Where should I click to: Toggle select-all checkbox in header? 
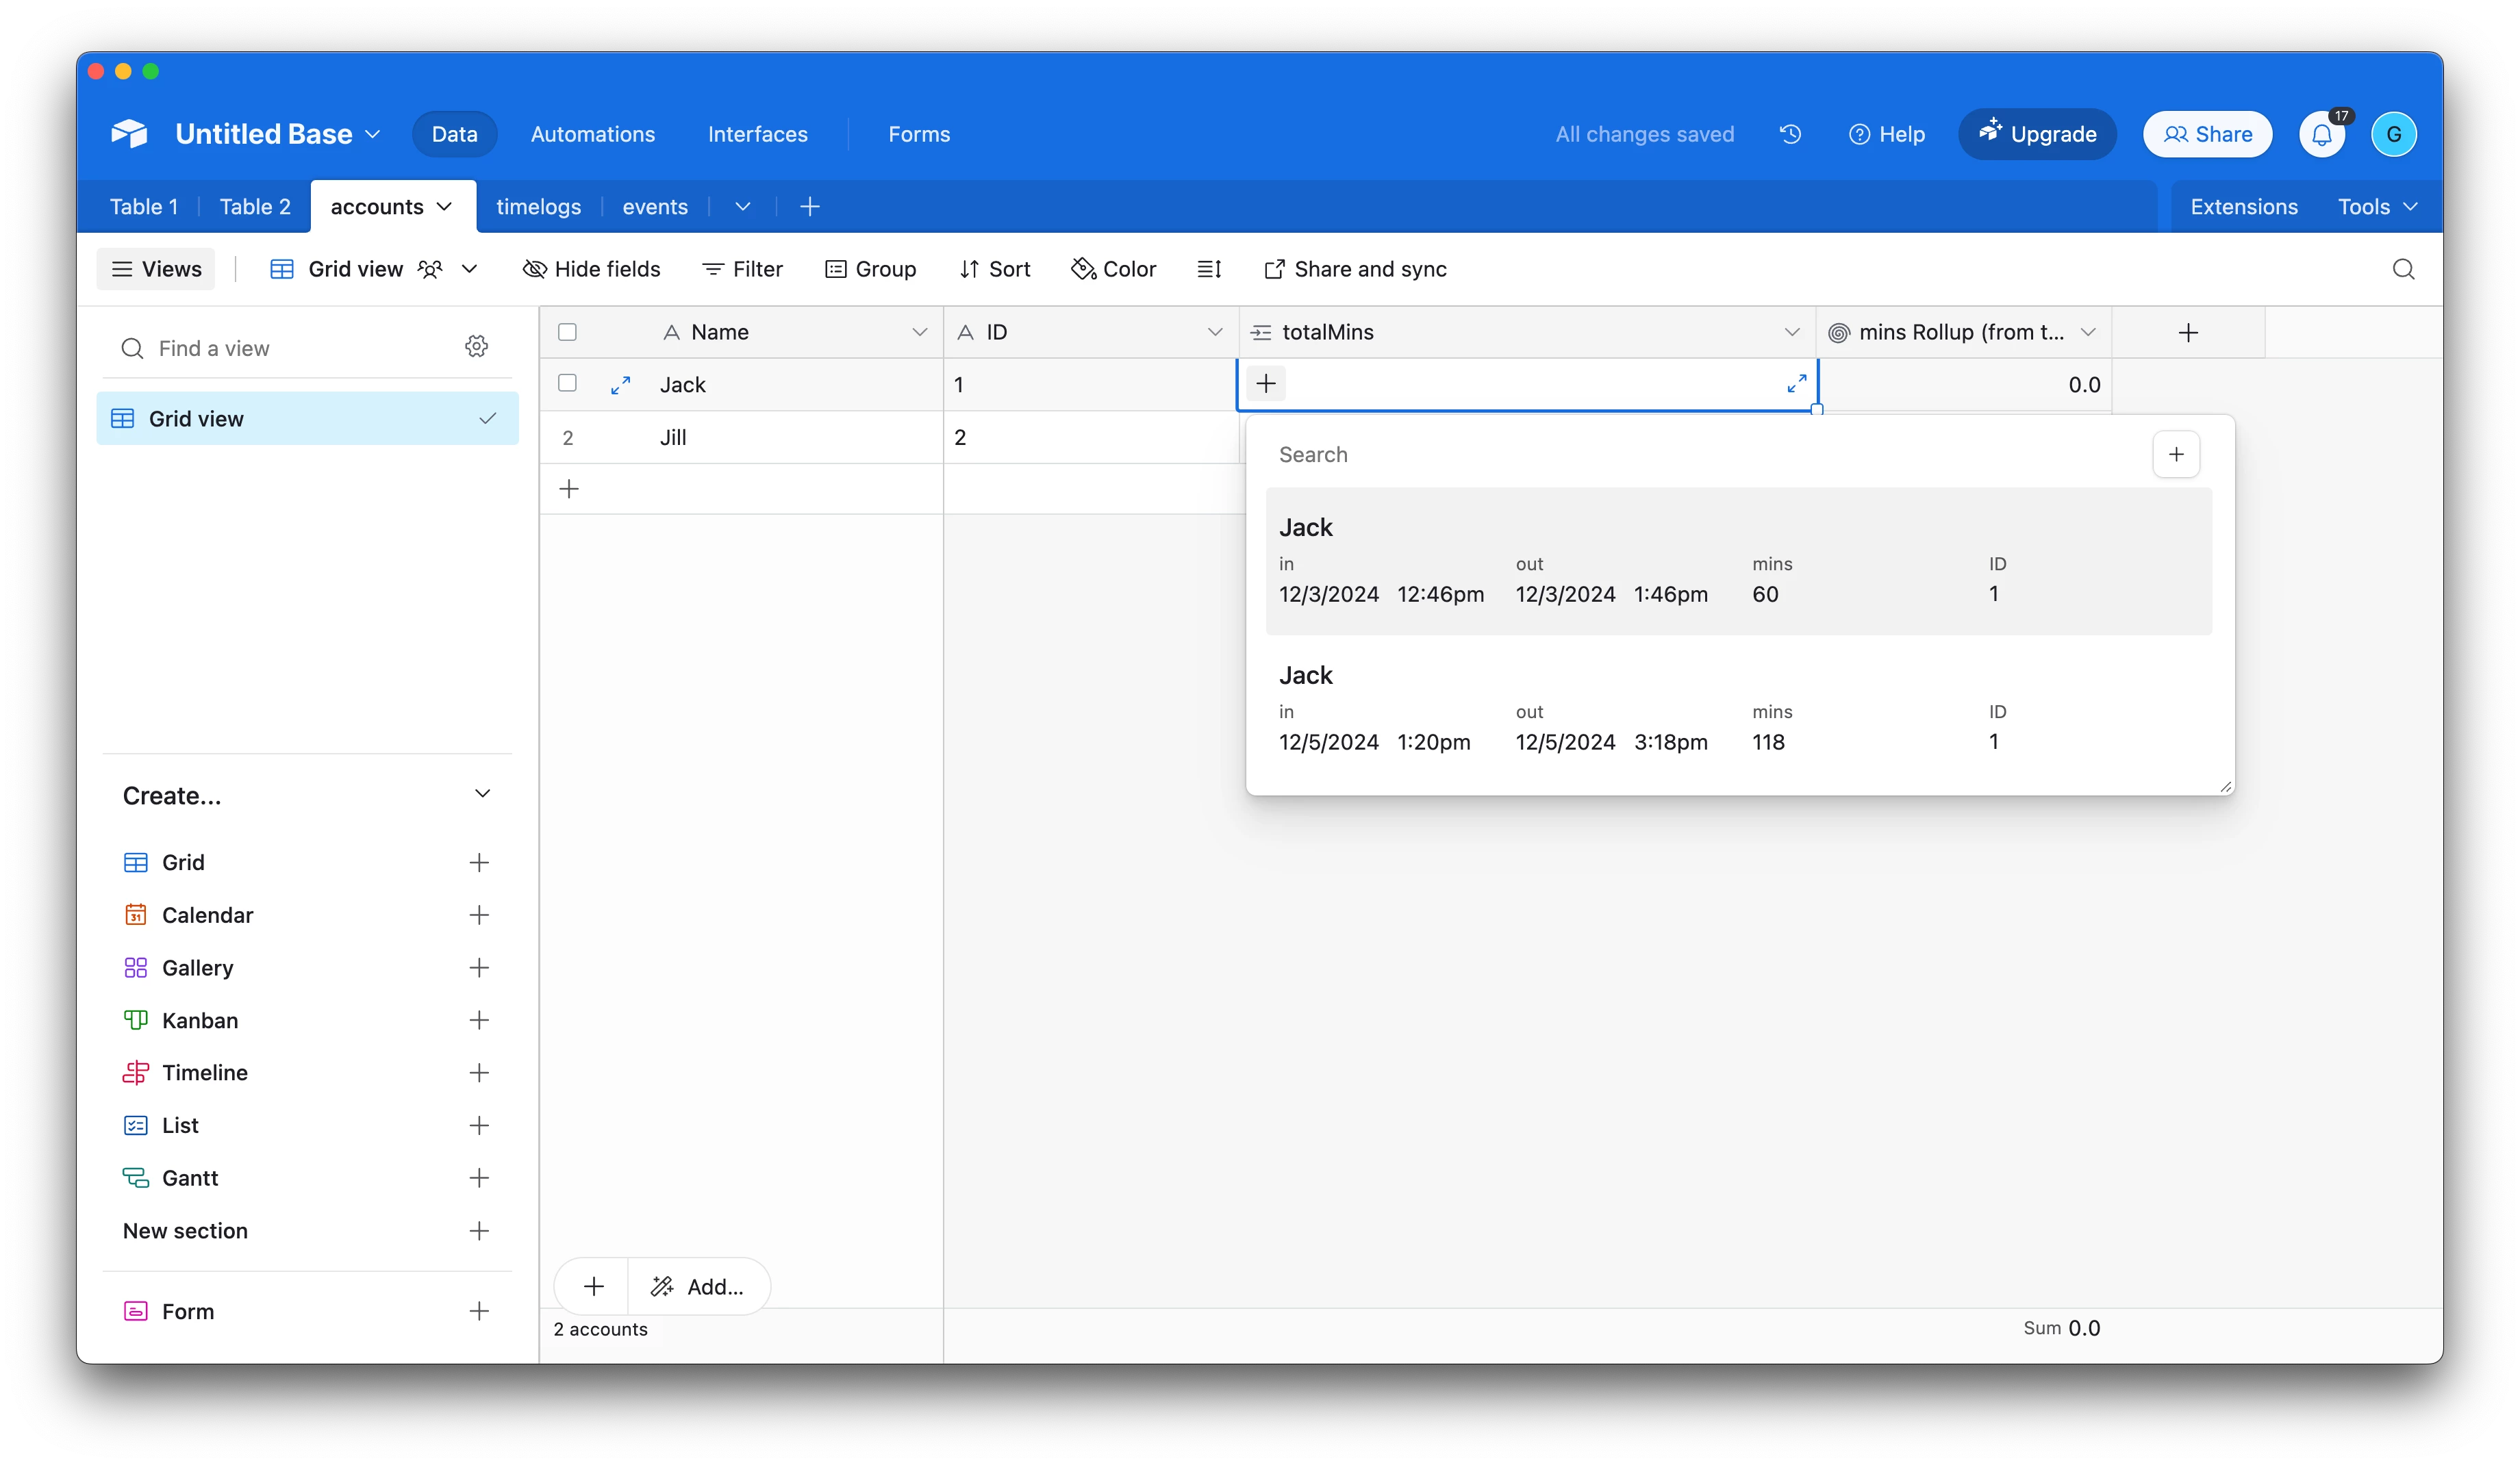(x=567, y=332)
